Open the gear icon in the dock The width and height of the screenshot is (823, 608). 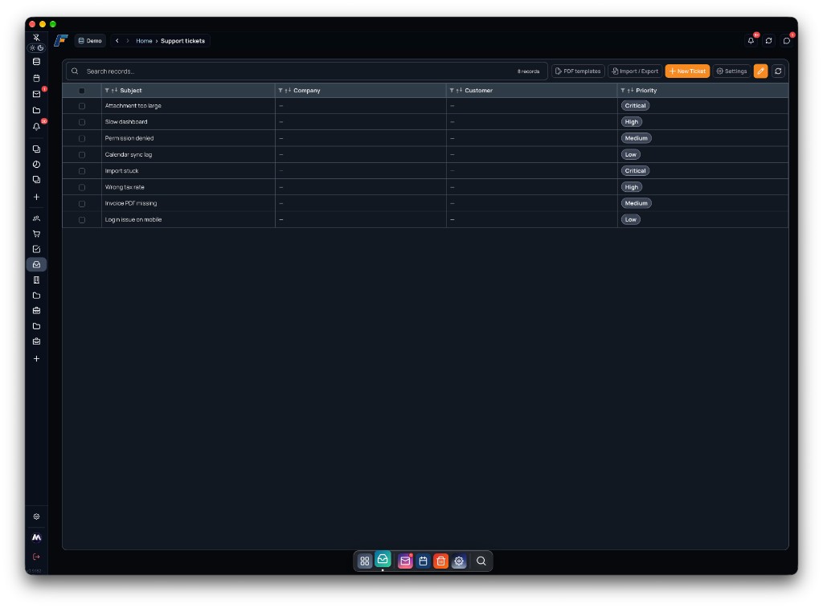click(459, 561)
